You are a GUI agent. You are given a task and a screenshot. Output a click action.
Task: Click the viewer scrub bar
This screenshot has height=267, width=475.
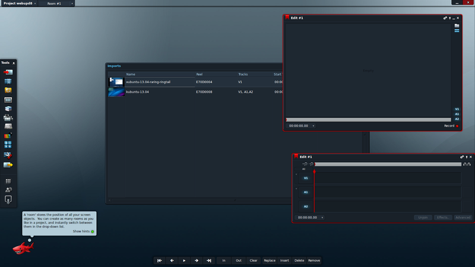click(x=368, y=120)
